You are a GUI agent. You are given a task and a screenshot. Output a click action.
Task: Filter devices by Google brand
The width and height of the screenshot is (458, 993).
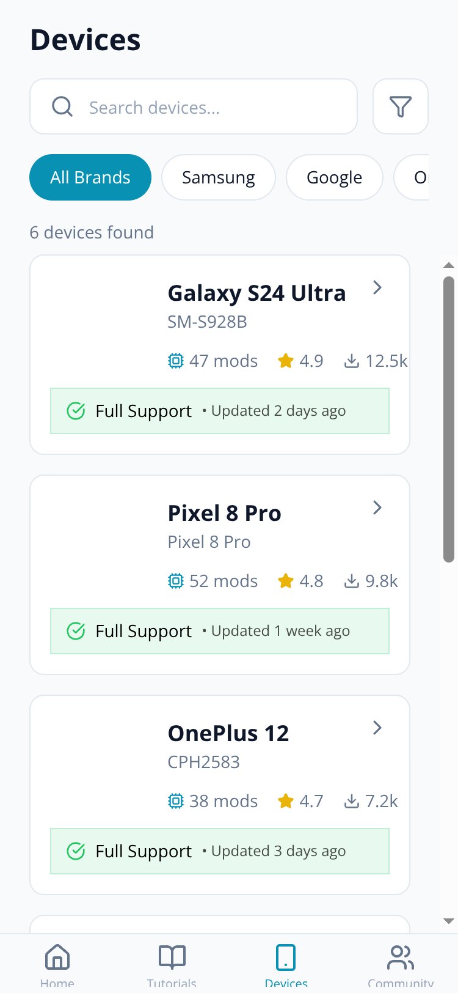point(335,177)
